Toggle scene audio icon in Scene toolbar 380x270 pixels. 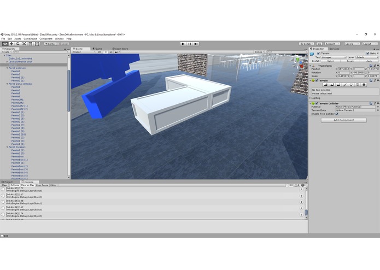point(111,52)
